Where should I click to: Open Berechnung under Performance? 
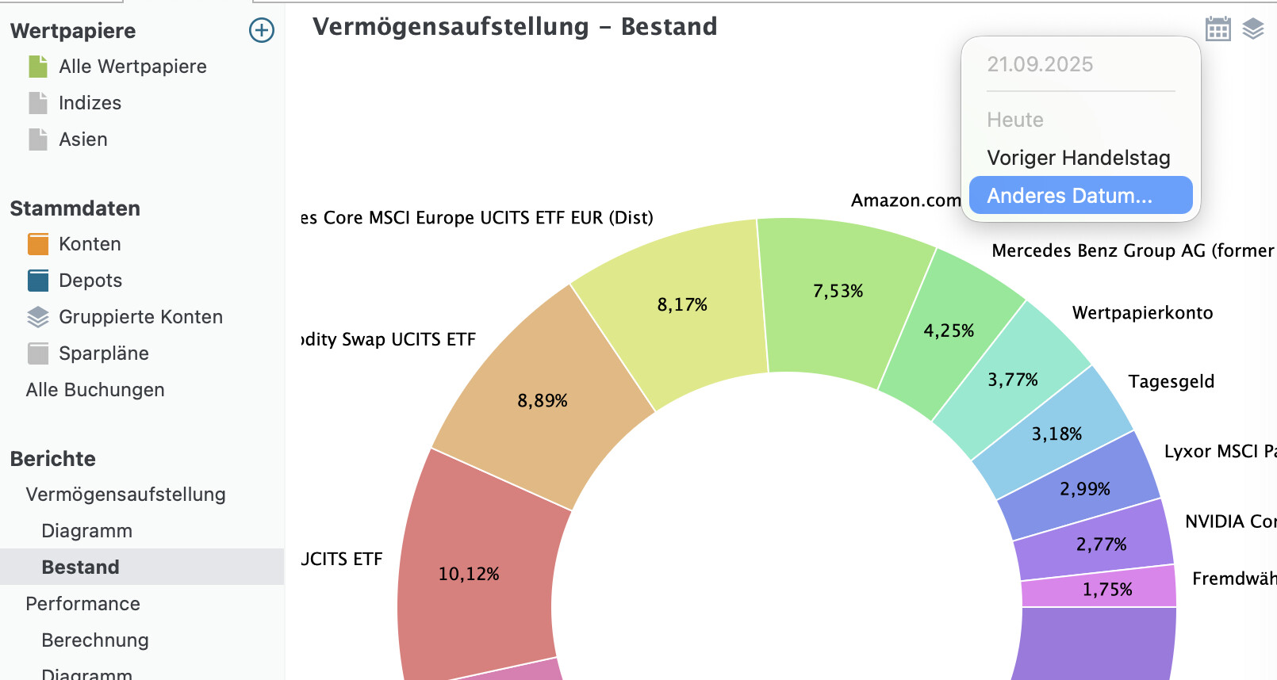pyautogui.click(x=95, y=640)
